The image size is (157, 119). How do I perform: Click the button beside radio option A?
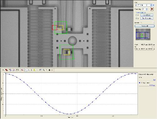coord(147,15)
